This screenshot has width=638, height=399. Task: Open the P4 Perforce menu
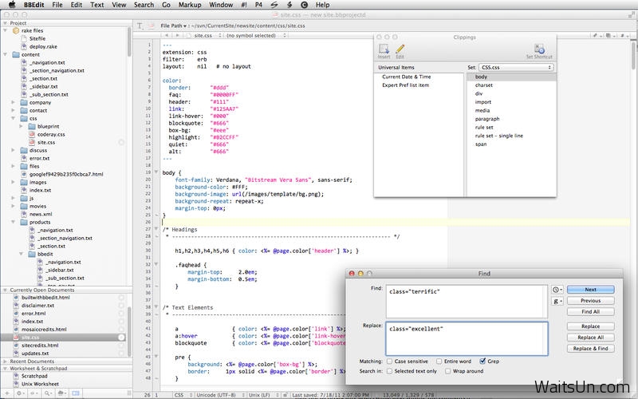pyautogui.click(x=258, y=5)
